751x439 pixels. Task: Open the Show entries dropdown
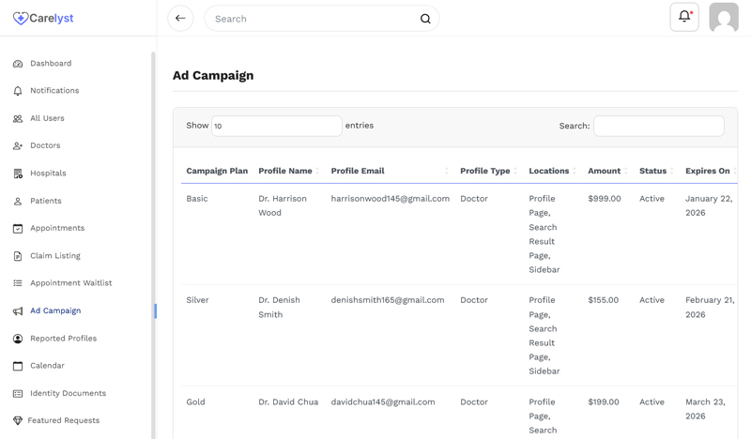(x=277, y=126)
